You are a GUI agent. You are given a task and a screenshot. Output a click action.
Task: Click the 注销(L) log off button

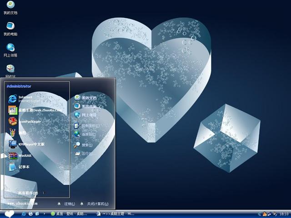(x=66, y=204)
